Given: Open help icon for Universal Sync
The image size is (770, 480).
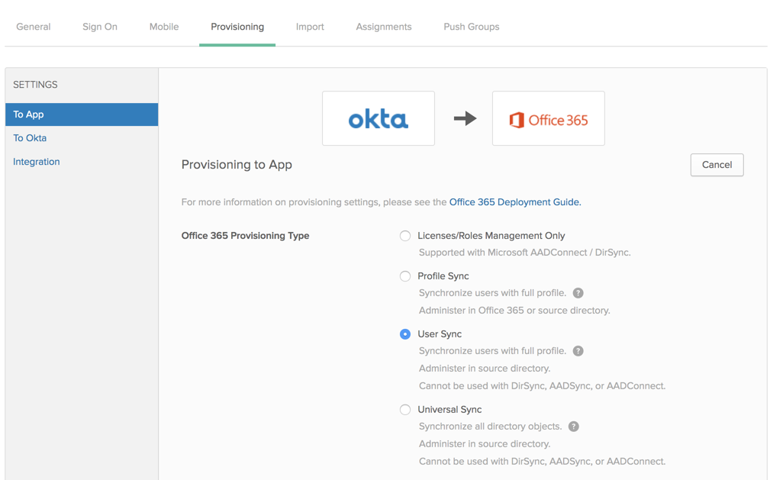Looking at the screenshot, I should (x=574, y=427).
